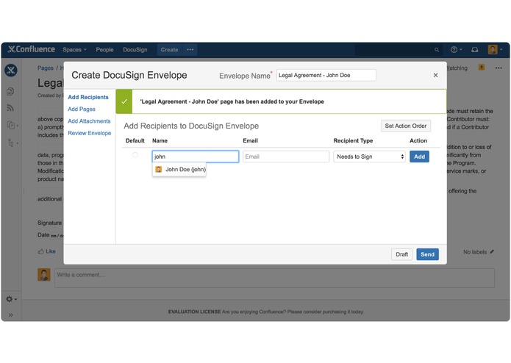
Task: Open the help question-mark menu
Action: (457, 50)
